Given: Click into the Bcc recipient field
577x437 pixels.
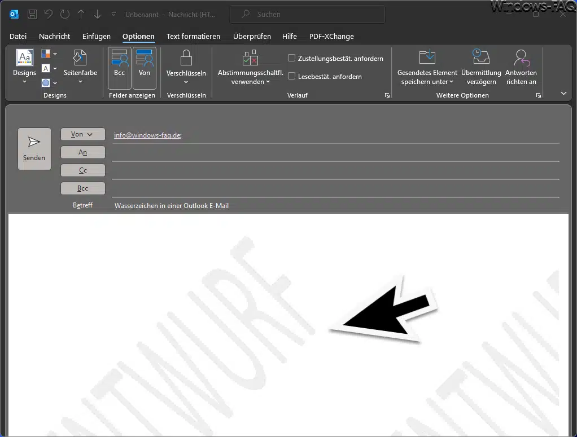Looking at the screenshot, I should coord(335,189).
